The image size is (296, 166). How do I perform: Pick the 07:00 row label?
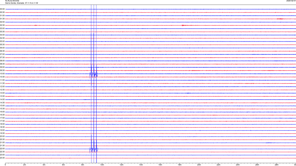[x=2, y=54]
